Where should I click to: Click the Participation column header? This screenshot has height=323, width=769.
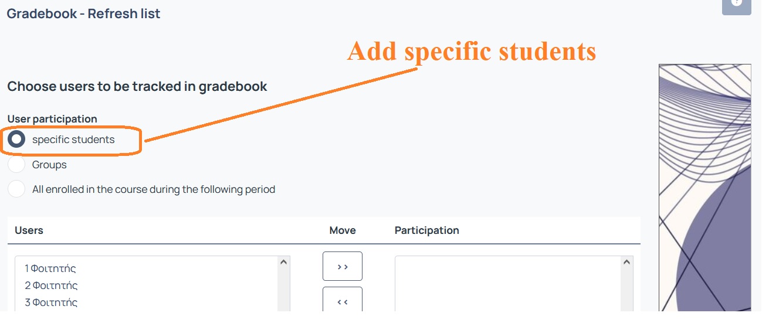(426, 230)
